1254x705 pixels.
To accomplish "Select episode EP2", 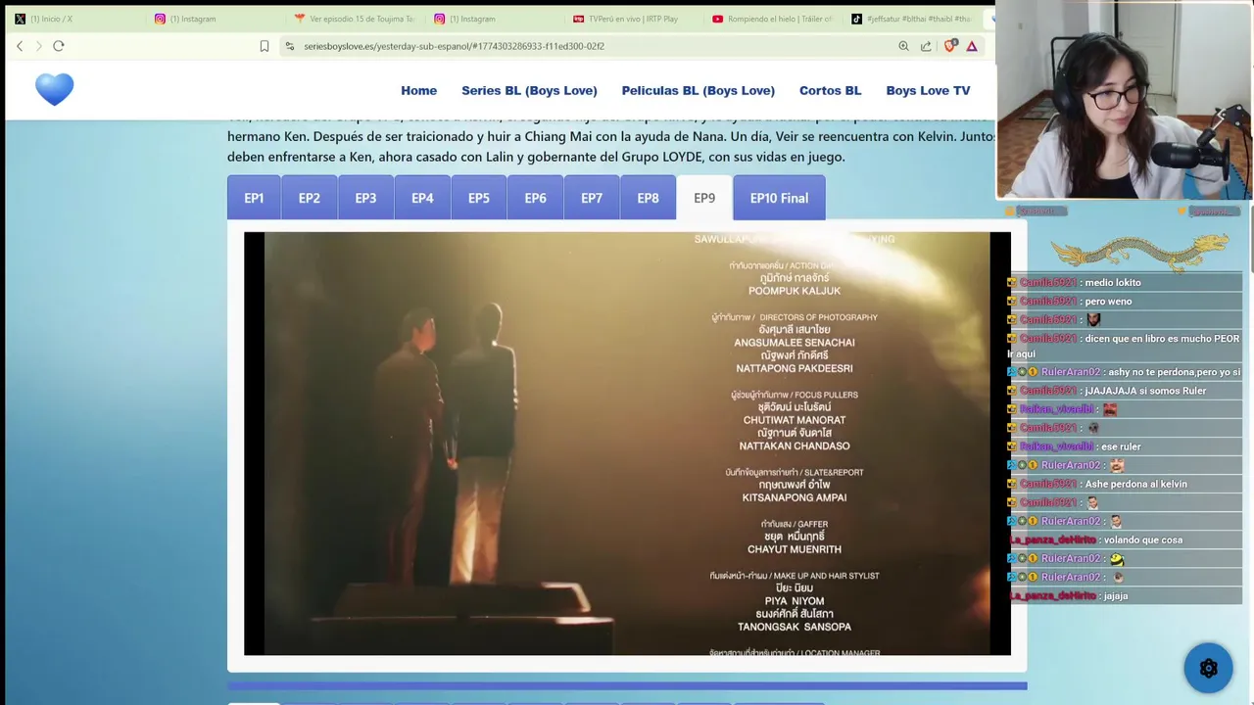I will 310,198.
